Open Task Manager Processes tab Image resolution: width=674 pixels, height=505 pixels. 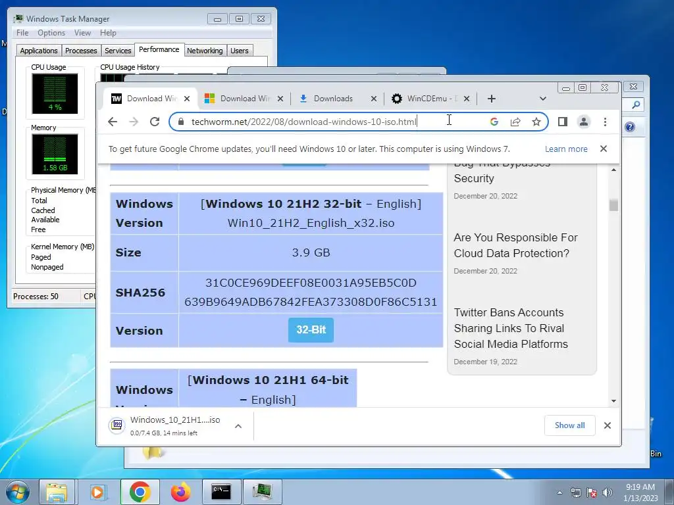click(81, 51)
